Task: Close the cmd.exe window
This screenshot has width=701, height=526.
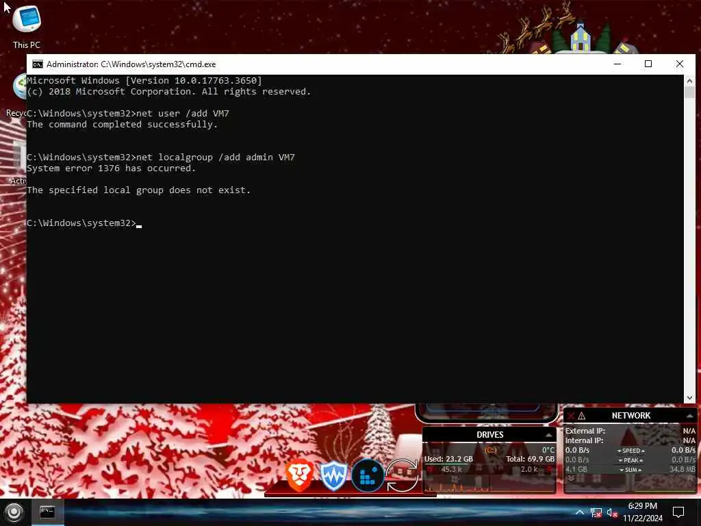Action: click(680, 64)
